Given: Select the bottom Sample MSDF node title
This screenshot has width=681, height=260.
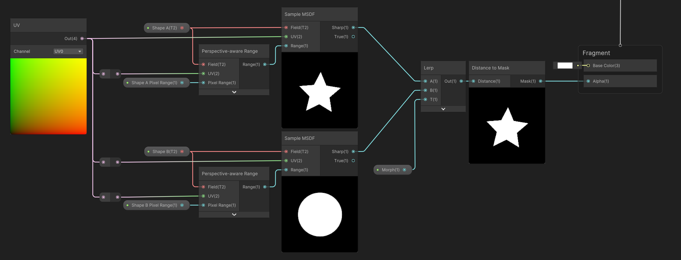Looking at the screenshot, I should 319,138.
